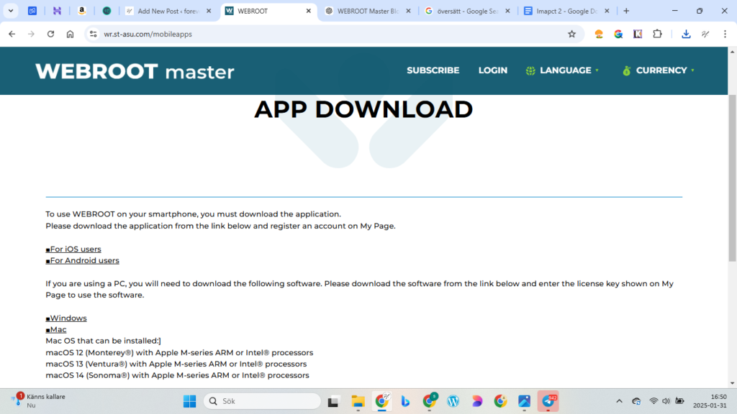
Task: Open the For iOS users link
Action: click(x=73, y=249)
